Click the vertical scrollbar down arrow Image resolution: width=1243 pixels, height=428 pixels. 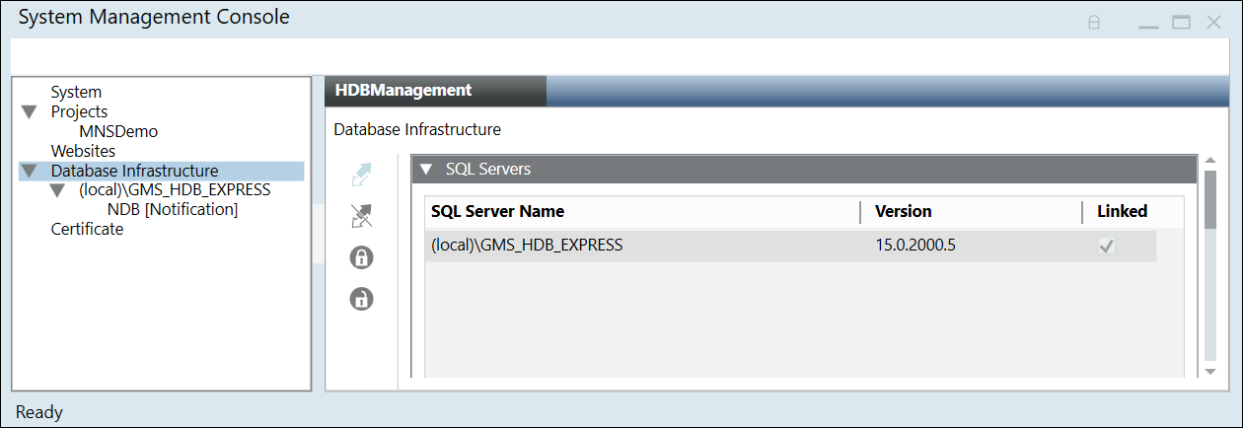pos(1210,371)
